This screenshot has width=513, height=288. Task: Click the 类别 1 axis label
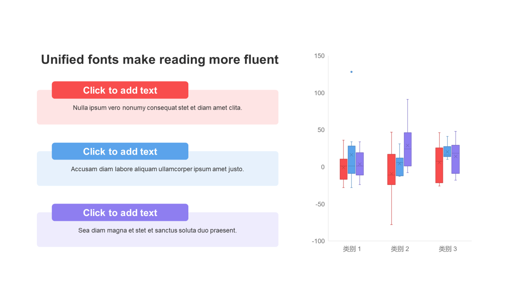tap(352, 249)
